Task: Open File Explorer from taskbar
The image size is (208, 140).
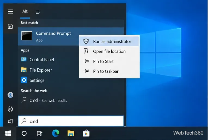Action: (71, 133)
